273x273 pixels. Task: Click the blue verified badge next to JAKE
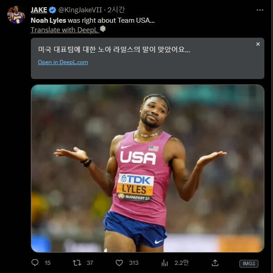pyautogui.click(x=52, y=10)
